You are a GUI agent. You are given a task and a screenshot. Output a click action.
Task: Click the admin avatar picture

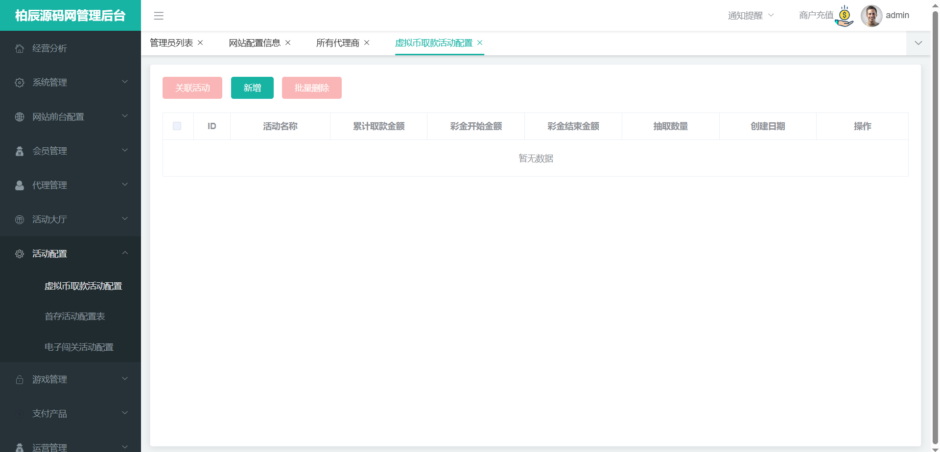click(871, 16)
